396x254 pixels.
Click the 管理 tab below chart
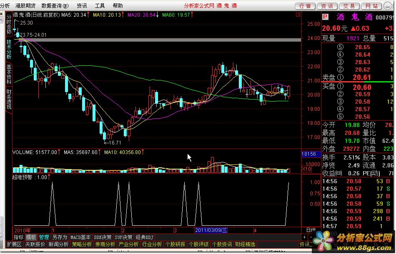coord(44,237)
